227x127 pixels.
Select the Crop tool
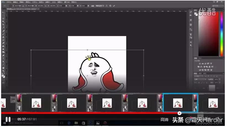coord(3,25)
